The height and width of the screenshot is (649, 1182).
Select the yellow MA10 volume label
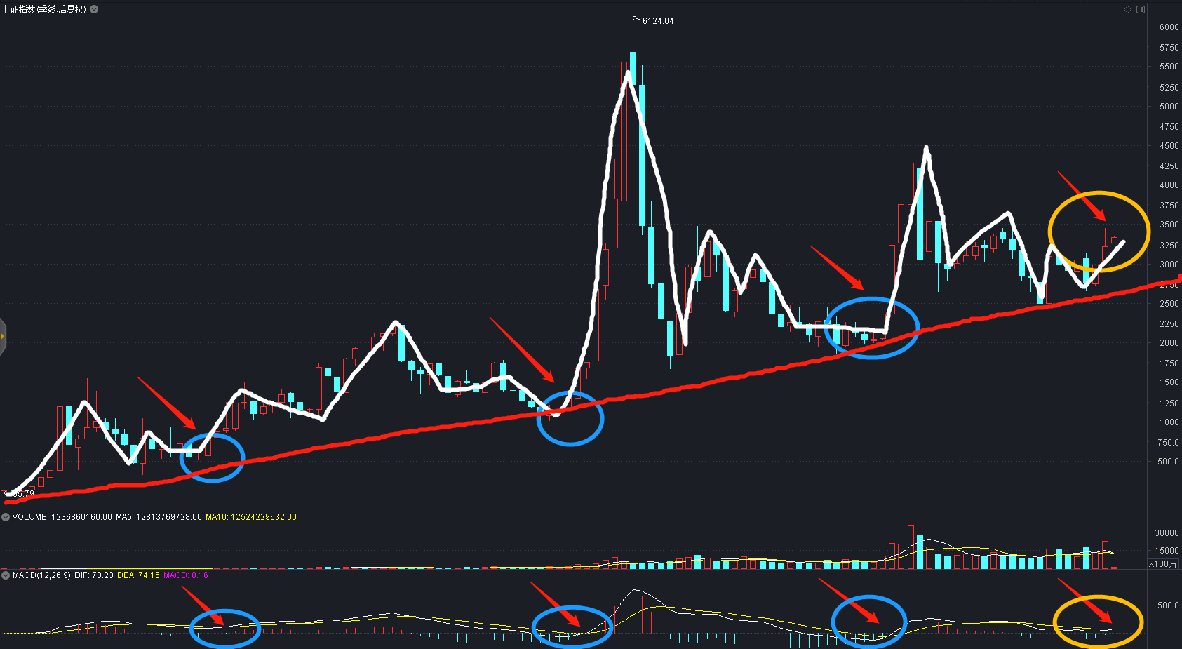coord(251,517)
